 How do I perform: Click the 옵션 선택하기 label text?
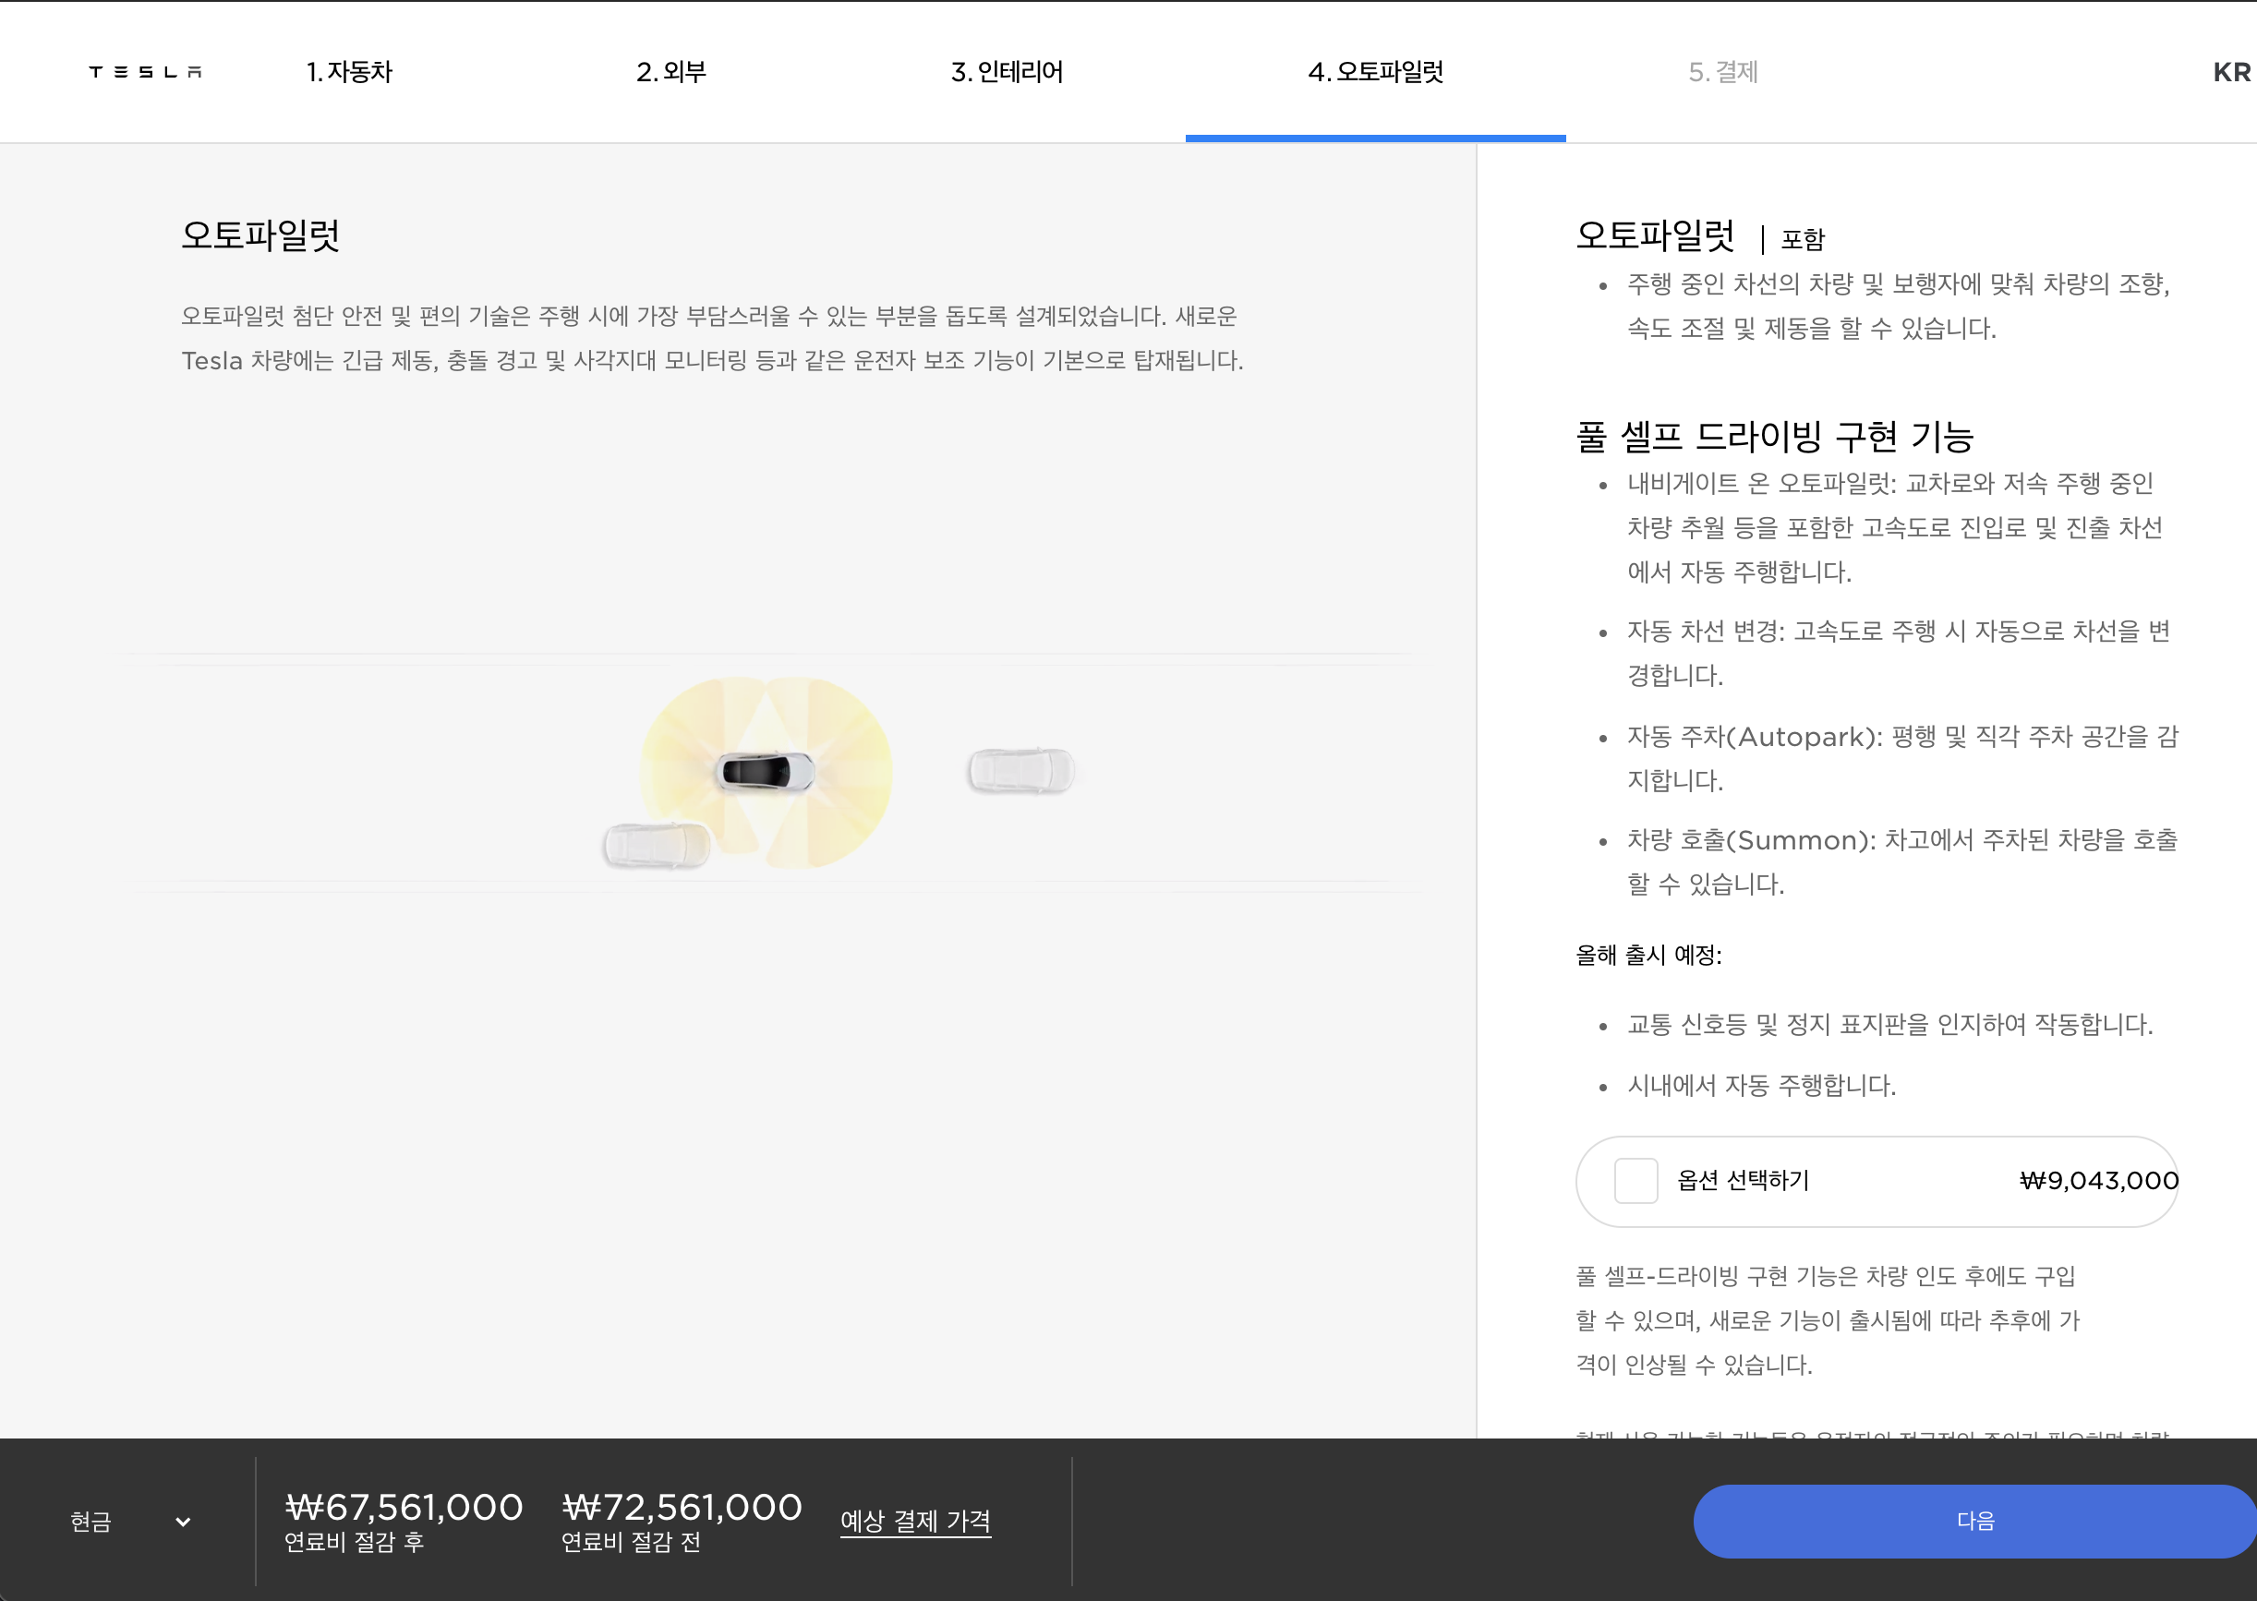click(x=1743, y=1180)
